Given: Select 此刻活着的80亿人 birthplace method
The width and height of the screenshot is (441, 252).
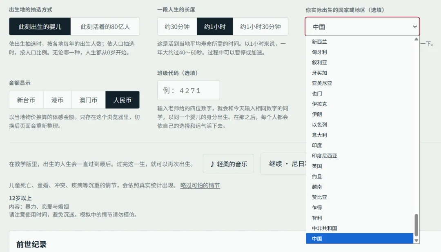Looking at the screenshot, I should [105, 27].
